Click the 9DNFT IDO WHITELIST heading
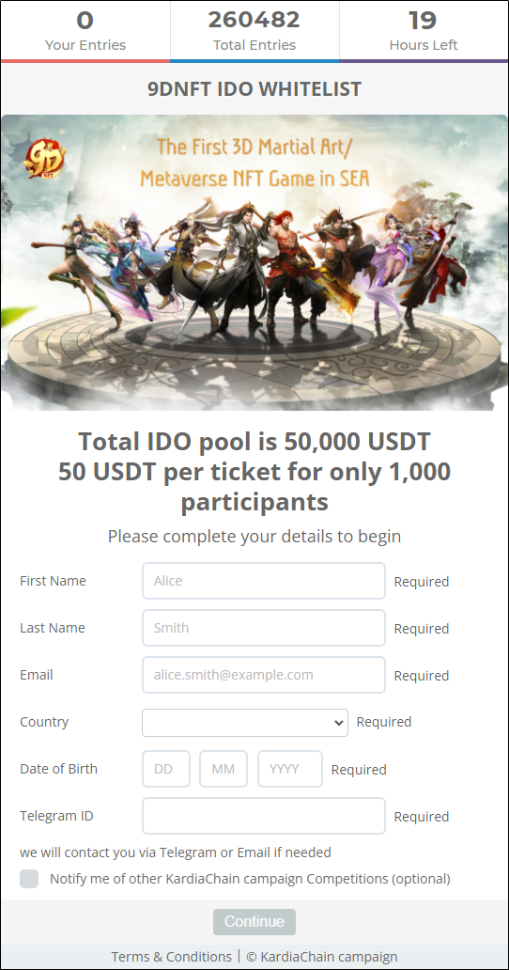The width and height of the screenshot is (509, 970). coord(254,89)
